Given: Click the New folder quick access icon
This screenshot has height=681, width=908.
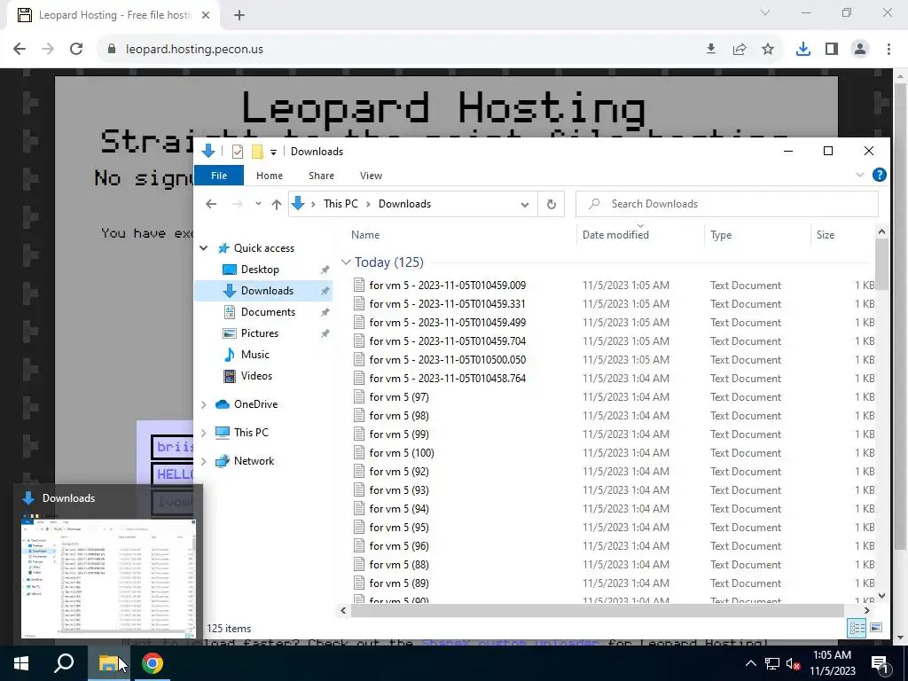Looking at the screenshot, I should 257,152.
